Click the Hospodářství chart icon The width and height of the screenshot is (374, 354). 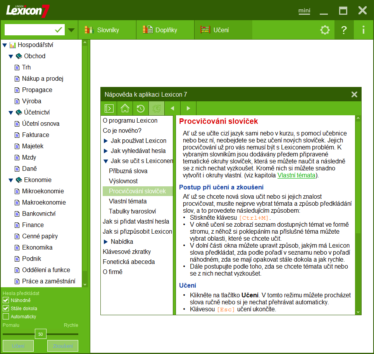tap(12, 45)
